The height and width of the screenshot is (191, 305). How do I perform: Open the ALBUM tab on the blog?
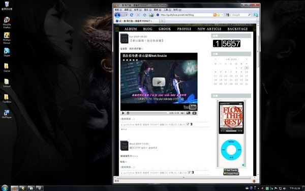tap(131, 29)
